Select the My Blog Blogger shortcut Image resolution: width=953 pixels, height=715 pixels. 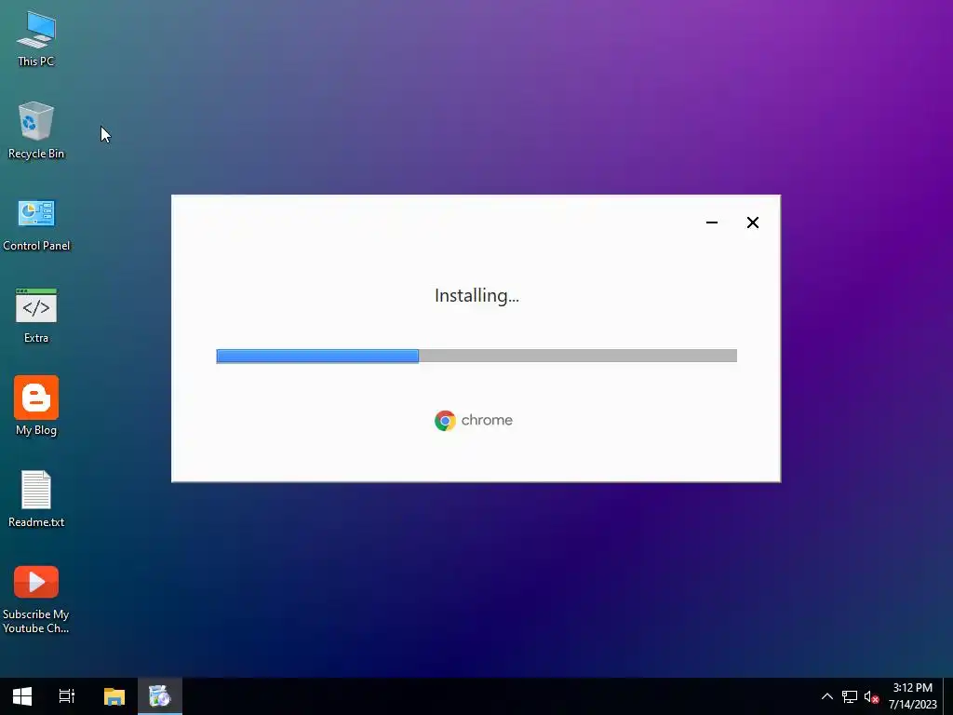tap(36, 406)
